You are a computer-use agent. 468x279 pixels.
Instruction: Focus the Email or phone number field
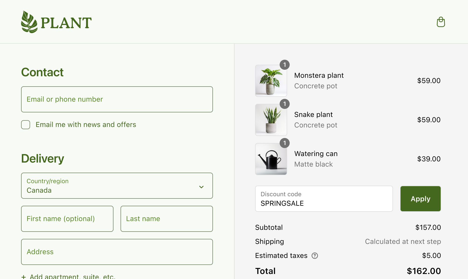[x=117, y=99]
